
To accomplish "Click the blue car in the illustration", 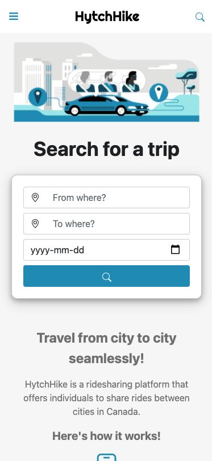I will [107, 105].
